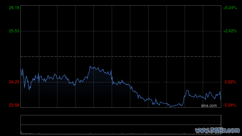Image resolution: width=242 pixels, height=136 pixels.
Task: Click the -2.62% percentage label
Action: 230,82
